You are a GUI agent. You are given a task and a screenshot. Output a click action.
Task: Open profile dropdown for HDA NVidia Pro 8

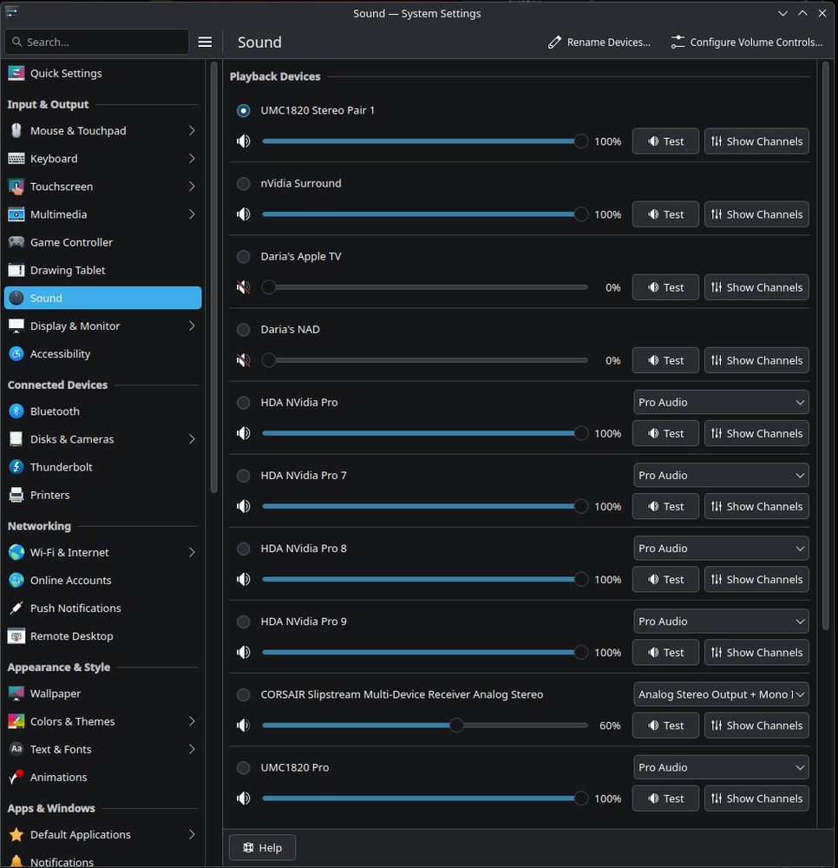click(x=721, y=549)
